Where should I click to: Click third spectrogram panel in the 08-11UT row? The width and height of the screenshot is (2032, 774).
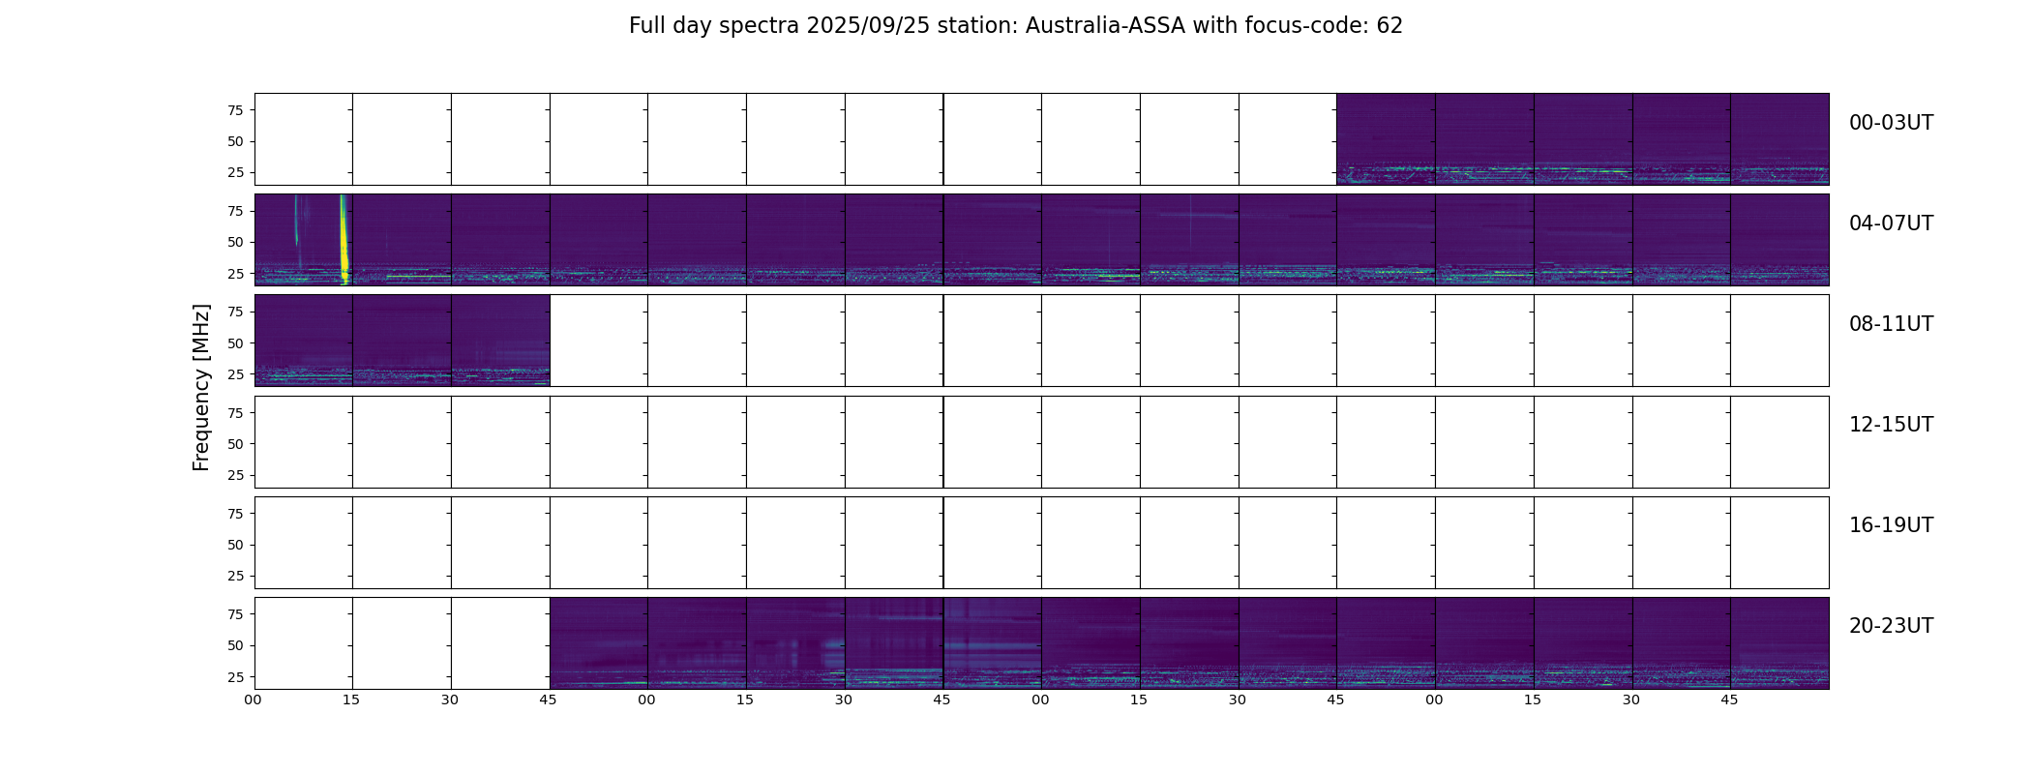tap(500, 341)
